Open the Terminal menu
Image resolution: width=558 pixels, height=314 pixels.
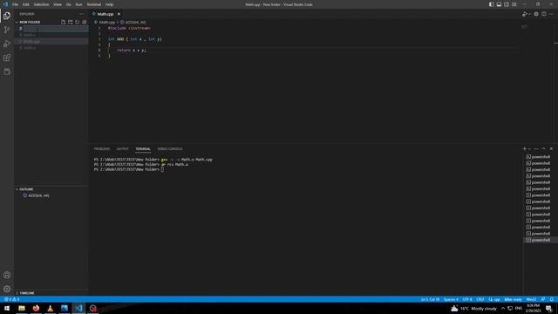pyautogui.click(x=94, y=4)
